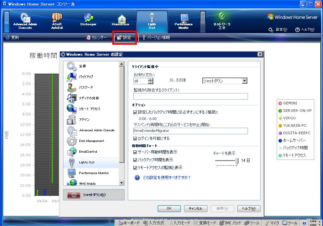
Task: Open console 設定(S) gear at top right
Action: click(277, 30)
